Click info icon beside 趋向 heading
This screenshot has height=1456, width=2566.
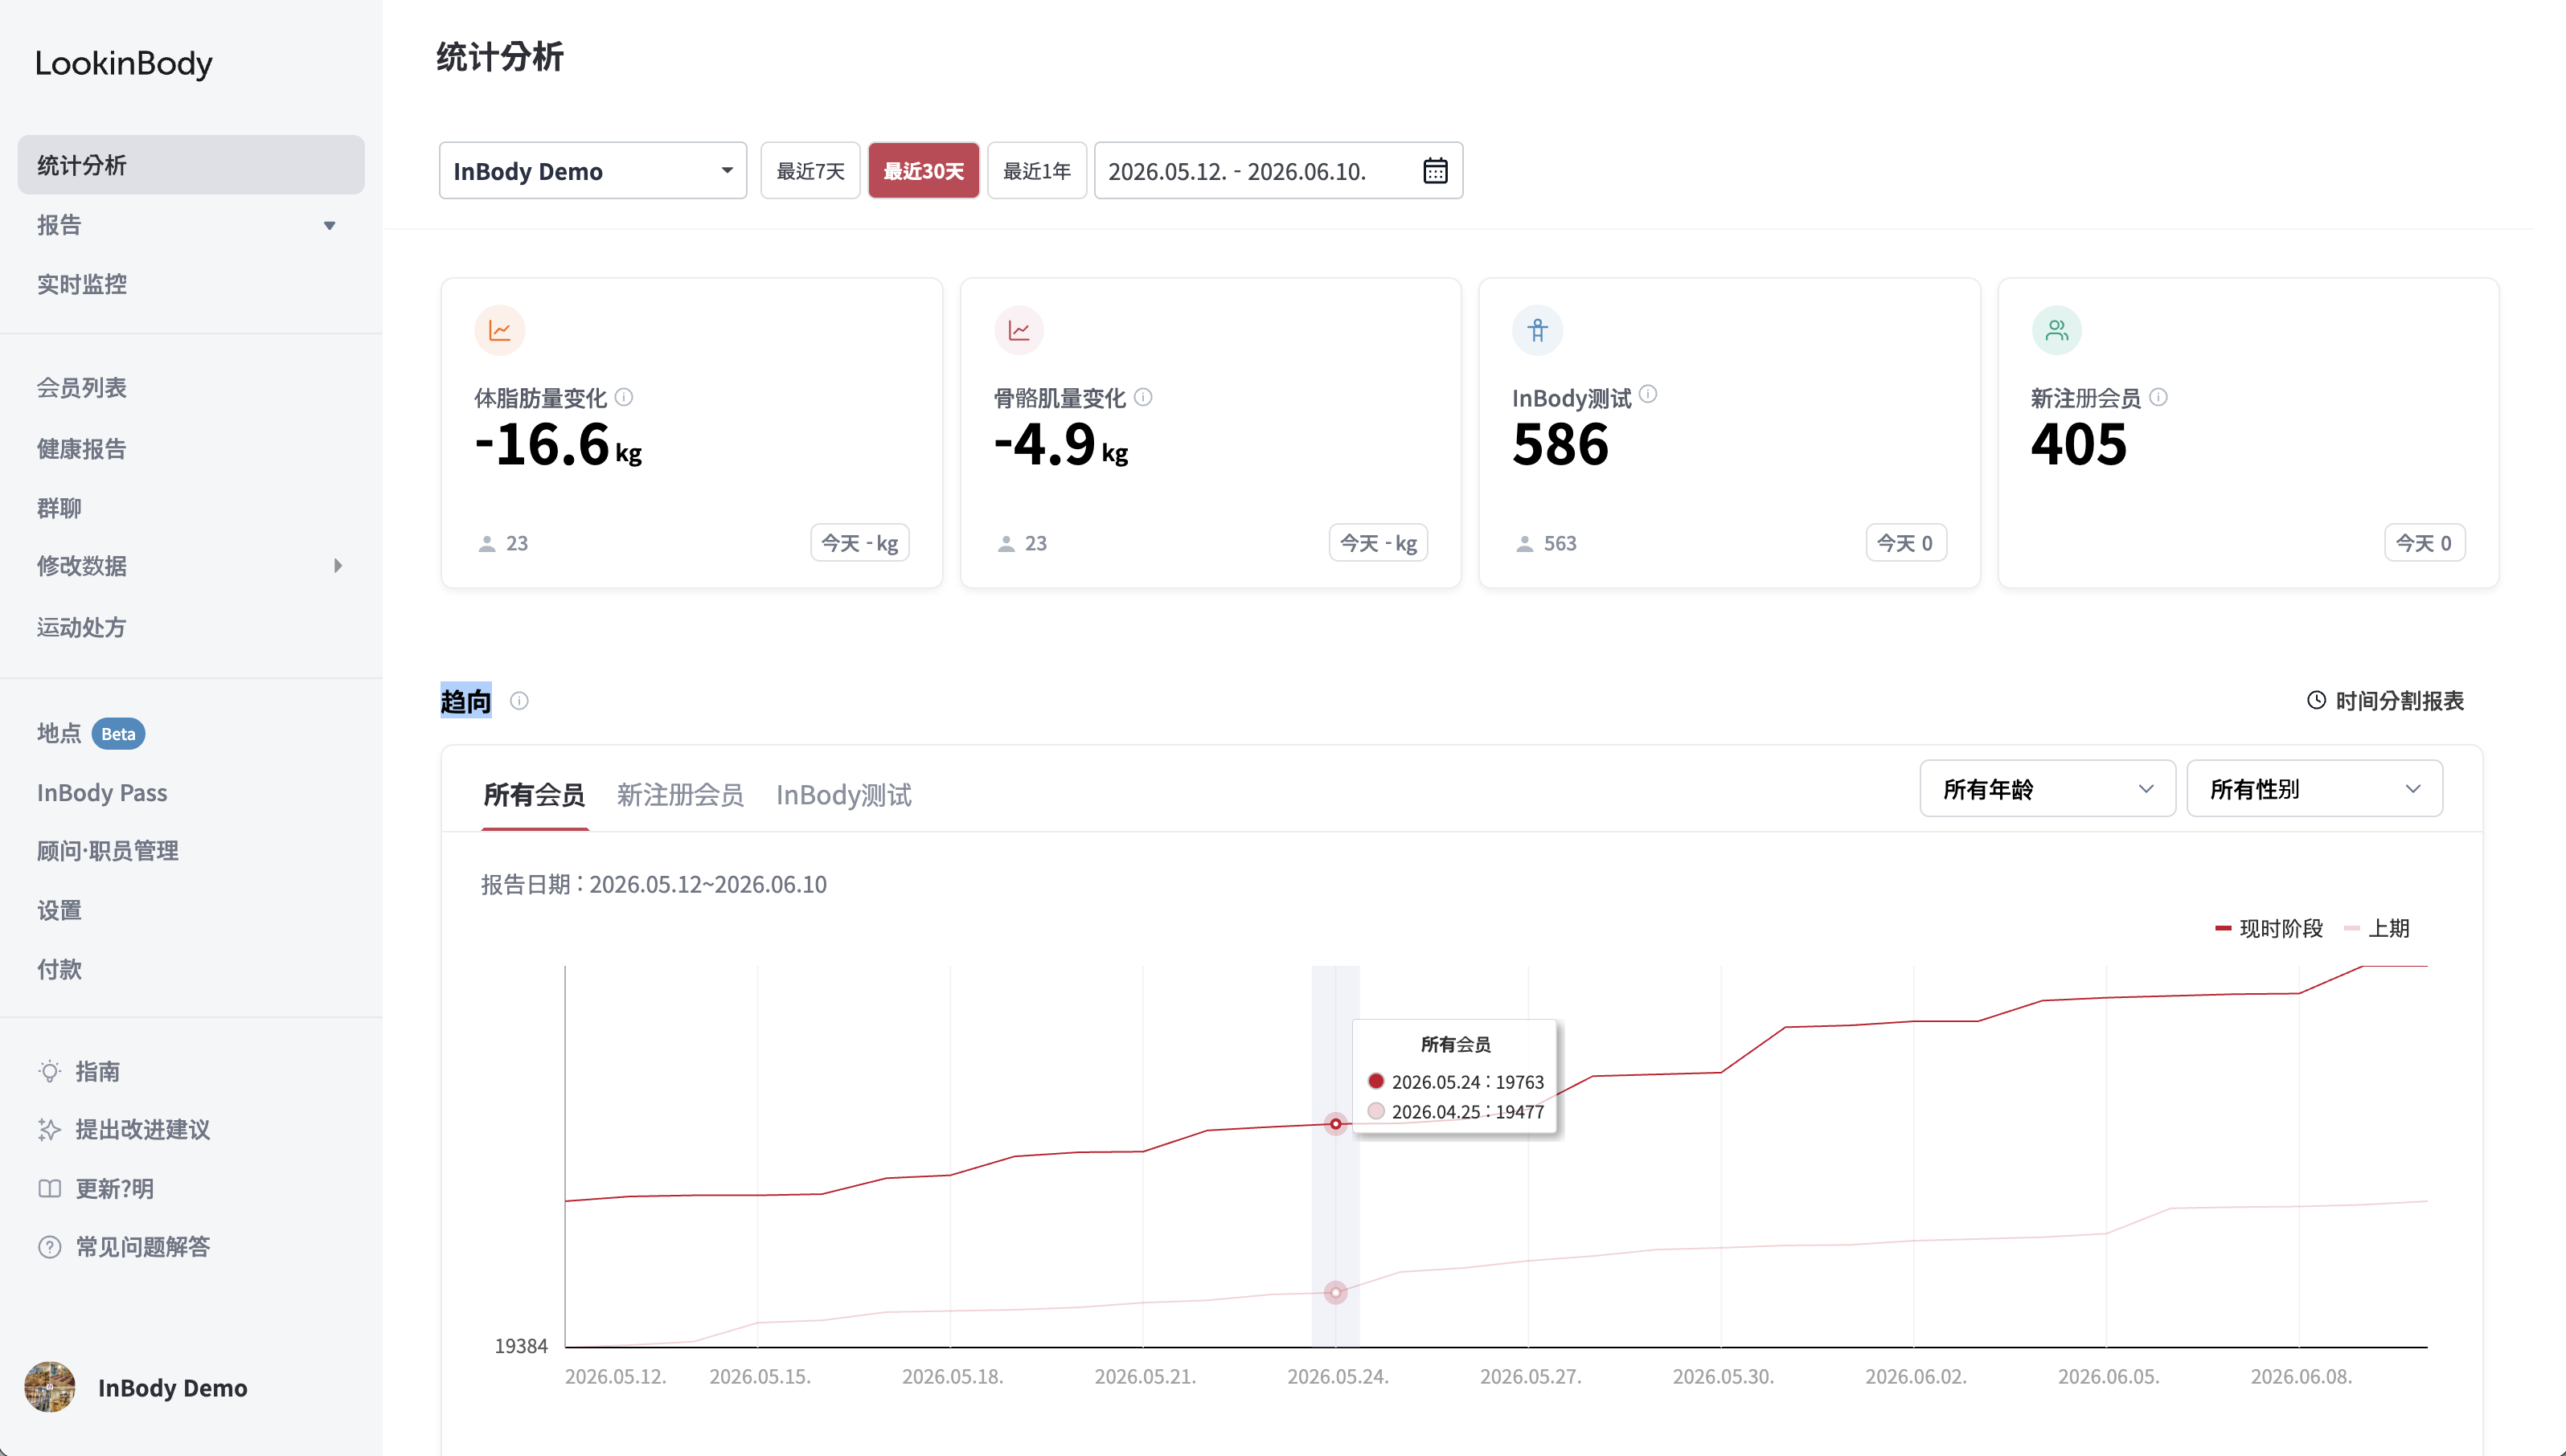(519, 701)
